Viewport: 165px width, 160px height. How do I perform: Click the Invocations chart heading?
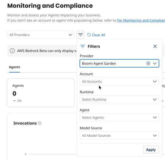25,123
